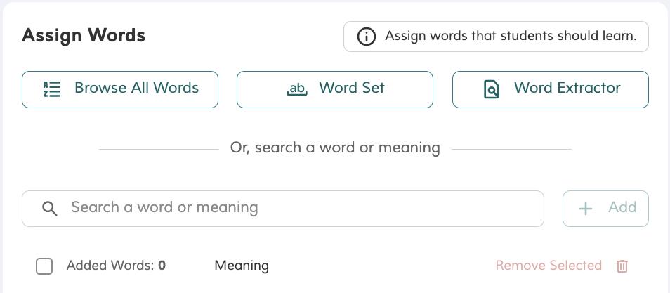
Task: Click the plus icon beside Add
Action: 586,209
